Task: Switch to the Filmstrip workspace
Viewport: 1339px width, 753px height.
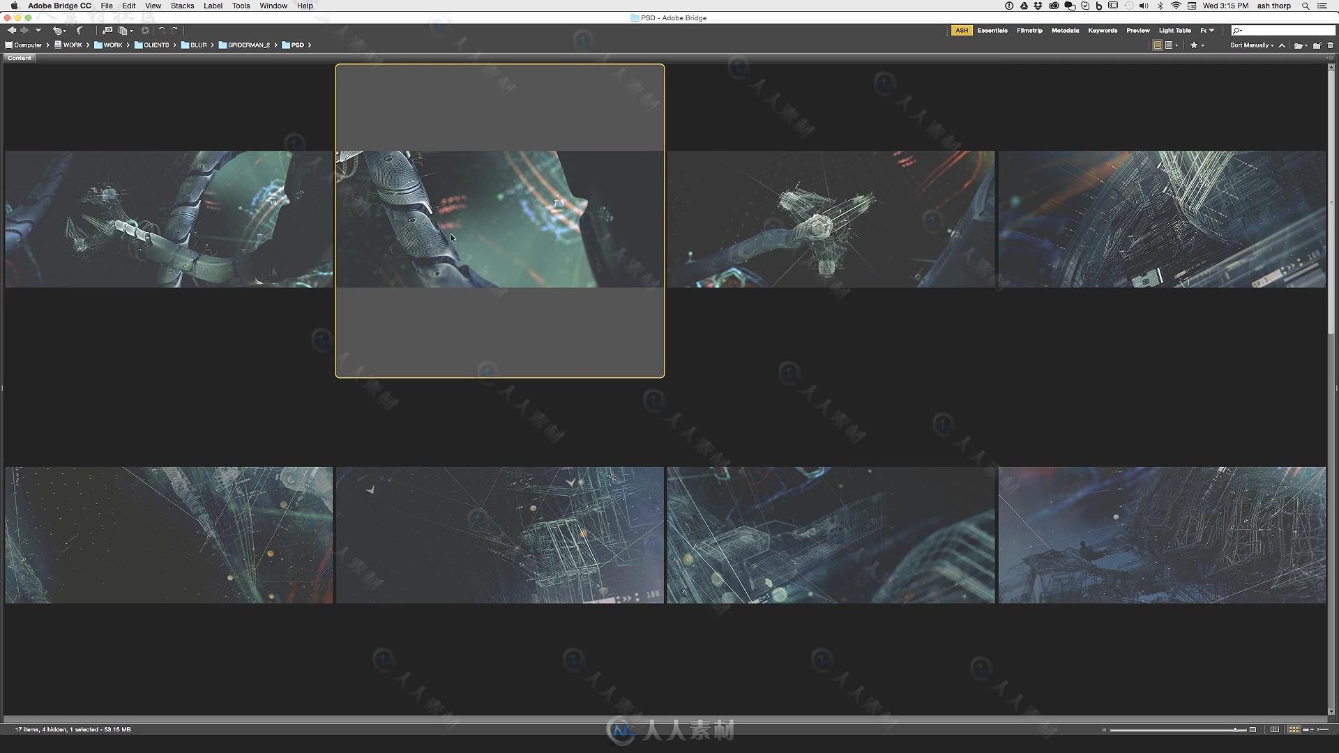Action: click(1029, 31)
